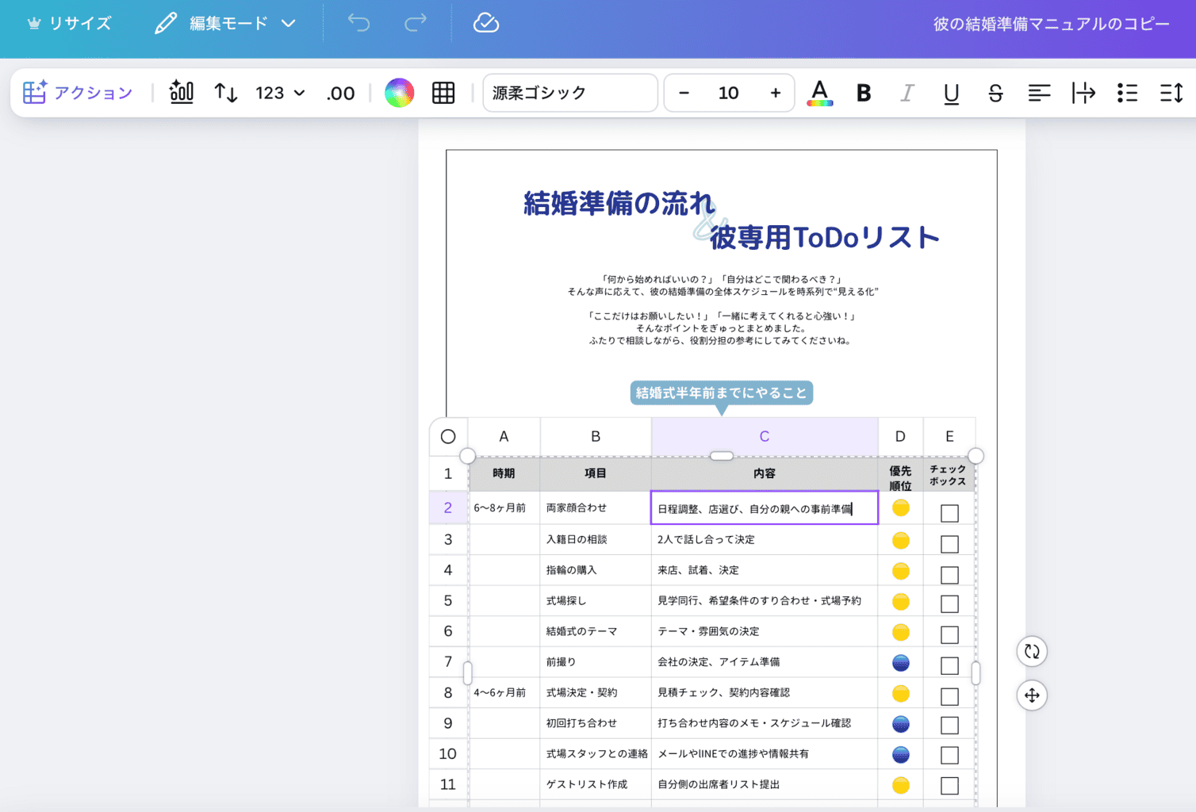Check the checkbox in row 8

(949, 696)
